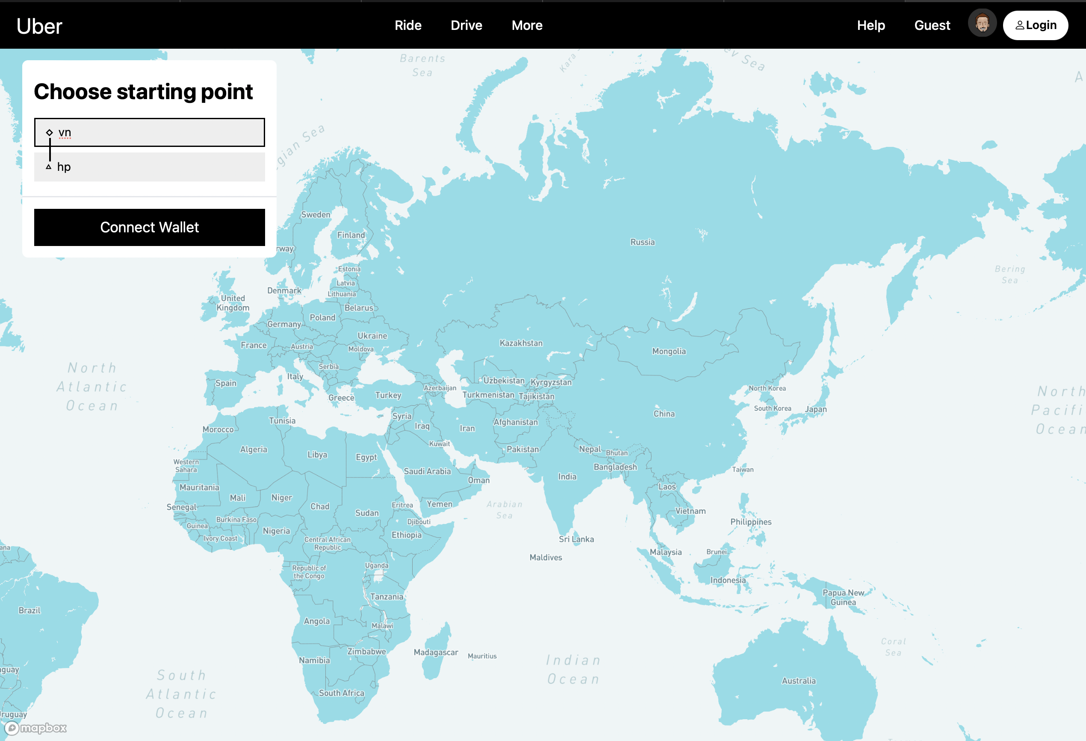Click the Mongolia label on map
This screenshot has height=741, width=1086.
(x=669, y=351)
